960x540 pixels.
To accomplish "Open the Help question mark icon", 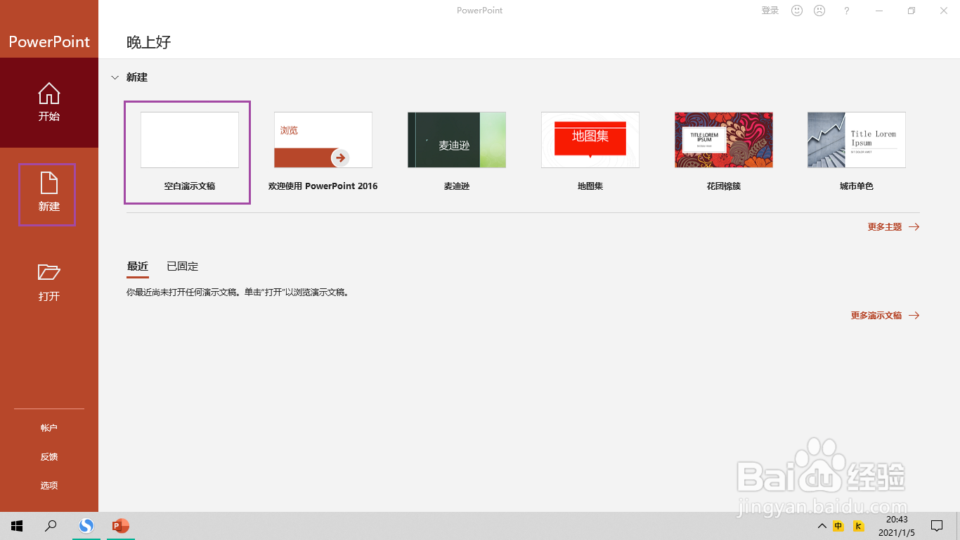I will [847, 11].
